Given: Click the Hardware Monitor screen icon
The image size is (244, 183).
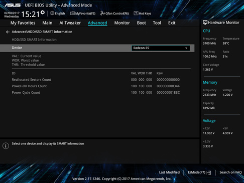Looking at the screenshot, I should [x=205, y=23].
